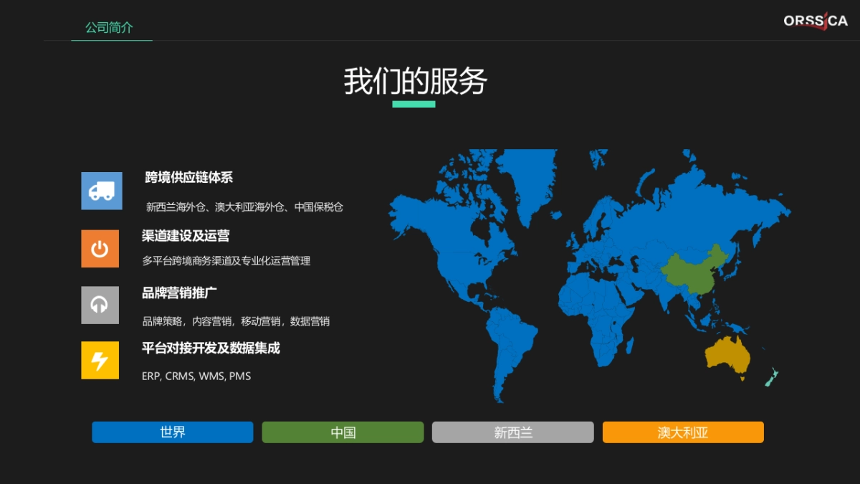The height and width of the screenshot is (484, 860).
Task: Click the green 中国 color bar
Action: pos(343,432)
